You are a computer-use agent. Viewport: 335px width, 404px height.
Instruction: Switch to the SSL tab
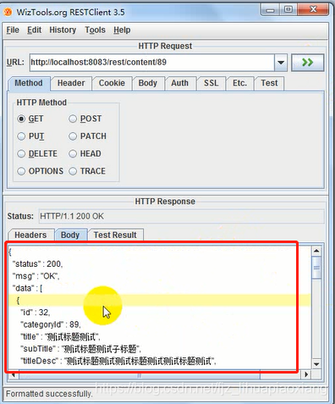tap(211, 83)
